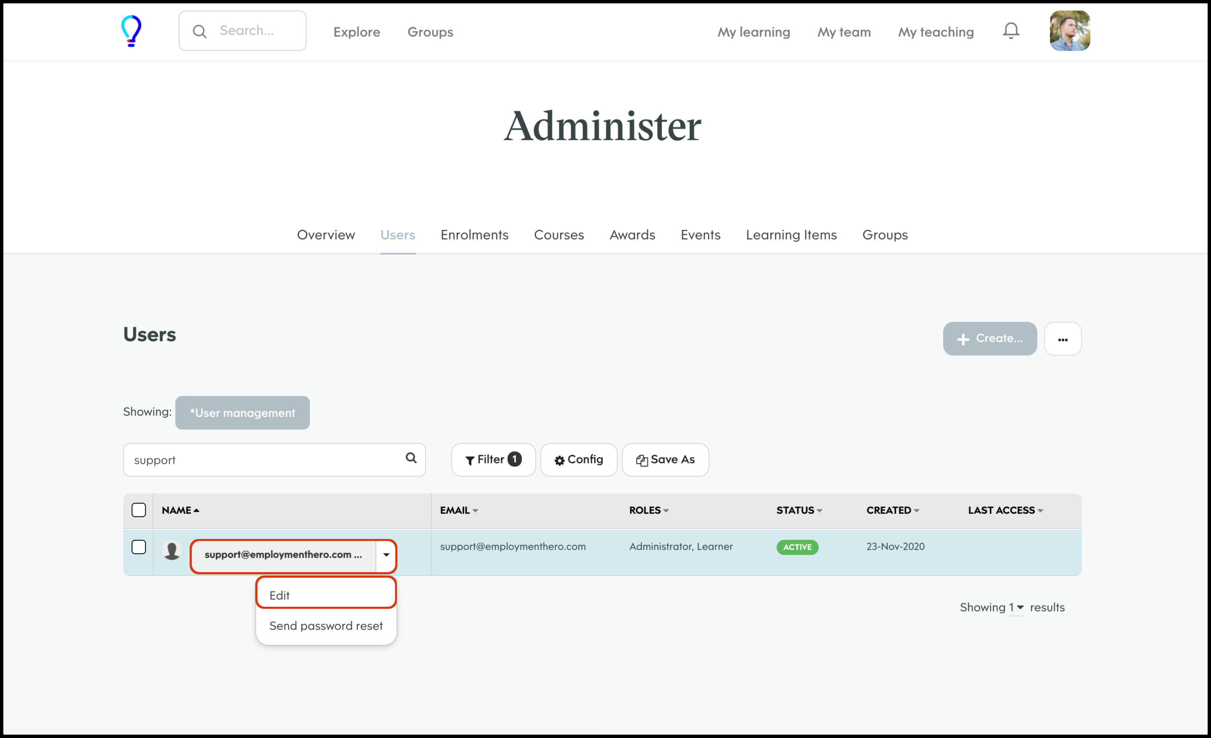Switch to the Enrolments tab

pos(474,235)
